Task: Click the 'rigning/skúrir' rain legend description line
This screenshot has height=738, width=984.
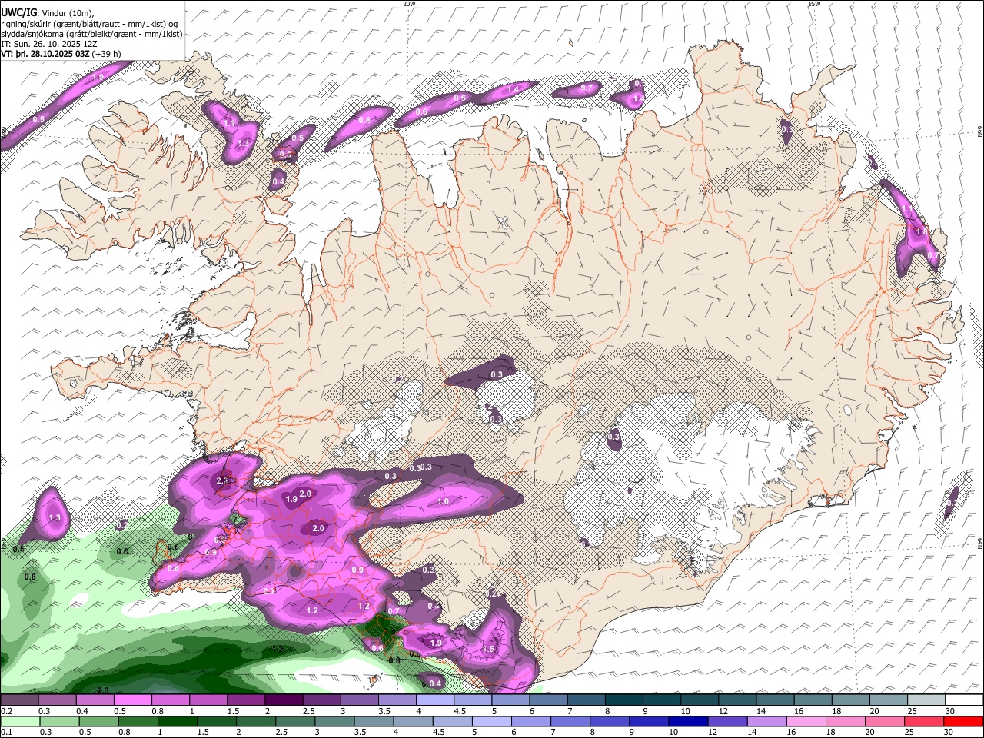Action: coord(89,23)
